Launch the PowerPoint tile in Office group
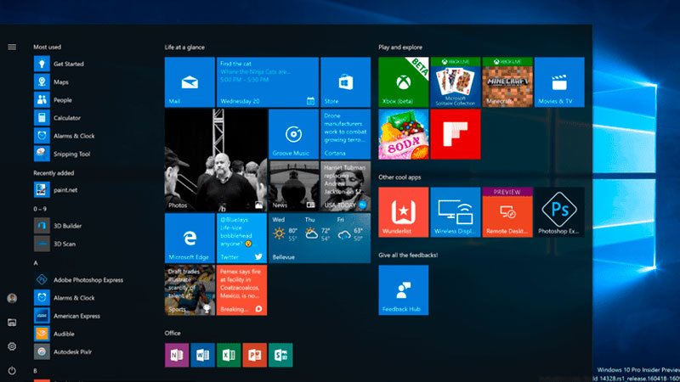Image resolution: width=680 pixels, height=382 pixels. tap(253, 355)
